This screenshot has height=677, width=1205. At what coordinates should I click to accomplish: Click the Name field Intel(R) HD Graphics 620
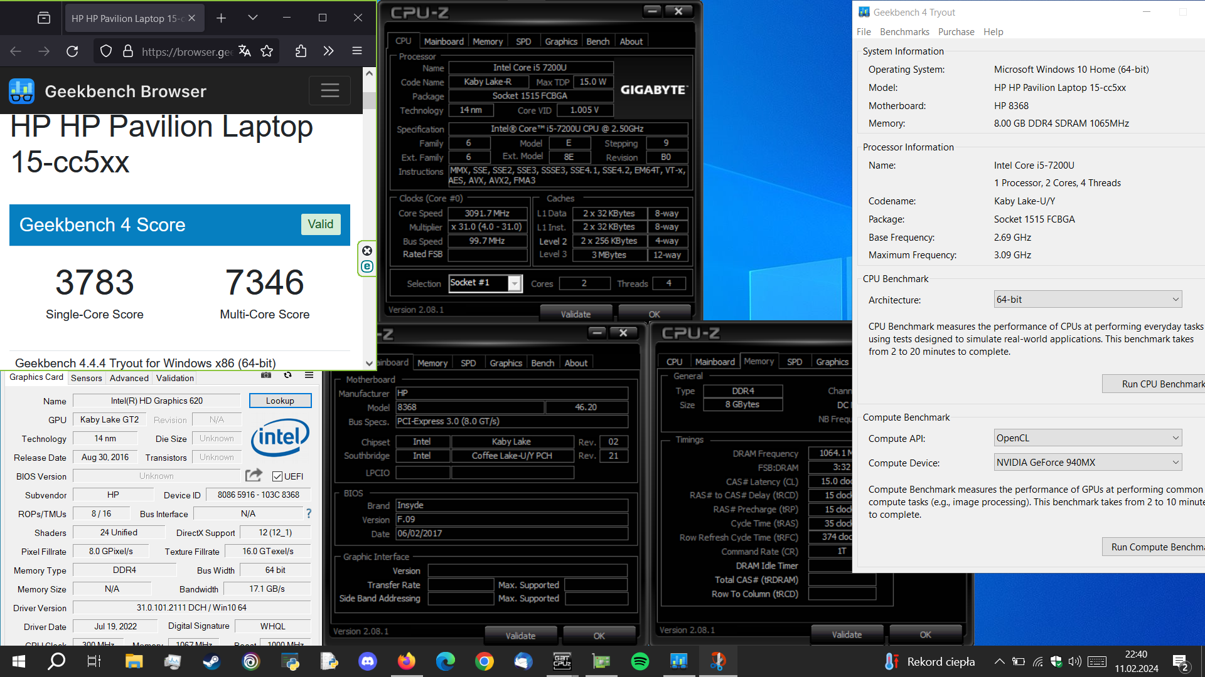click(157, 401)
